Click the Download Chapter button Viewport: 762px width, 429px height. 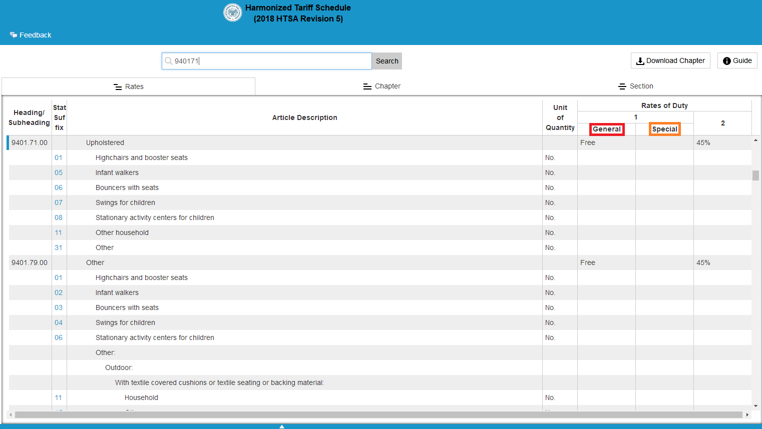coord(670,60)
